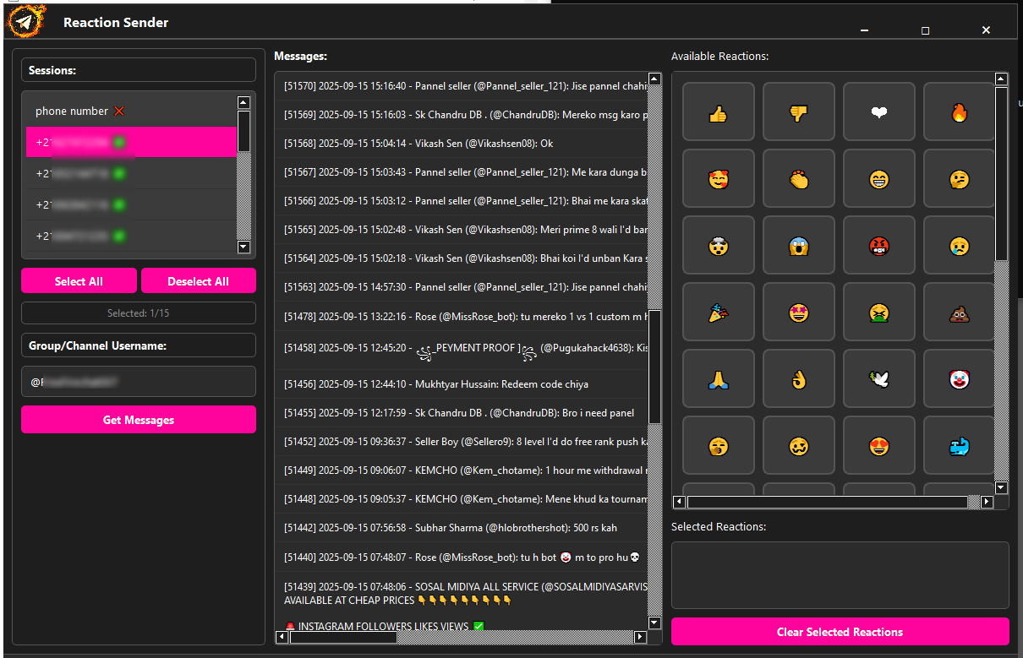Viewport: 1023px width, 658px height.
Task: Select the screaming face reaction
Action: click(x=798, y=246)
